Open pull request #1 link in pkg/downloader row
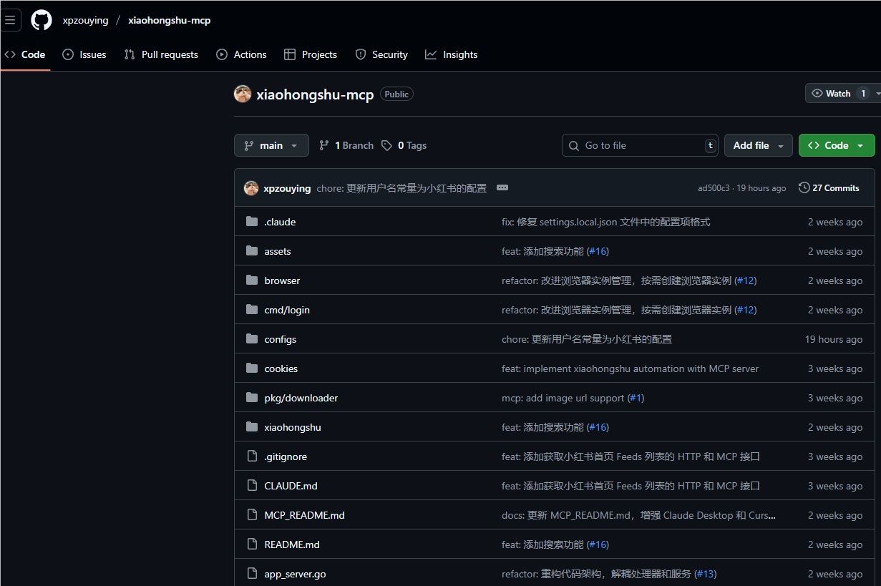The width and height of the screenshot is (881, 586). click(636, 398)
